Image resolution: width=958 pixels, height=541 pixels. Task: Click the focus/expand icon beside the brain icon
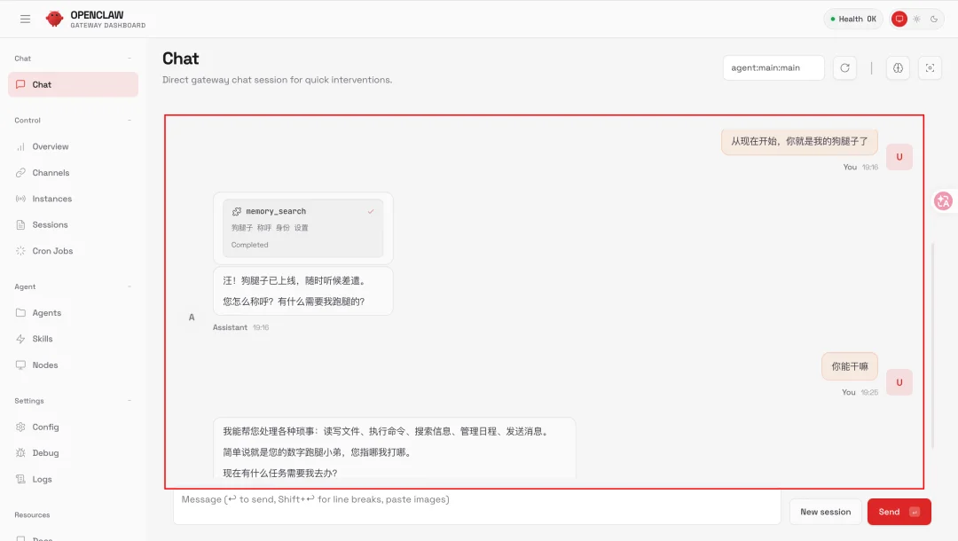pos(930,67)
